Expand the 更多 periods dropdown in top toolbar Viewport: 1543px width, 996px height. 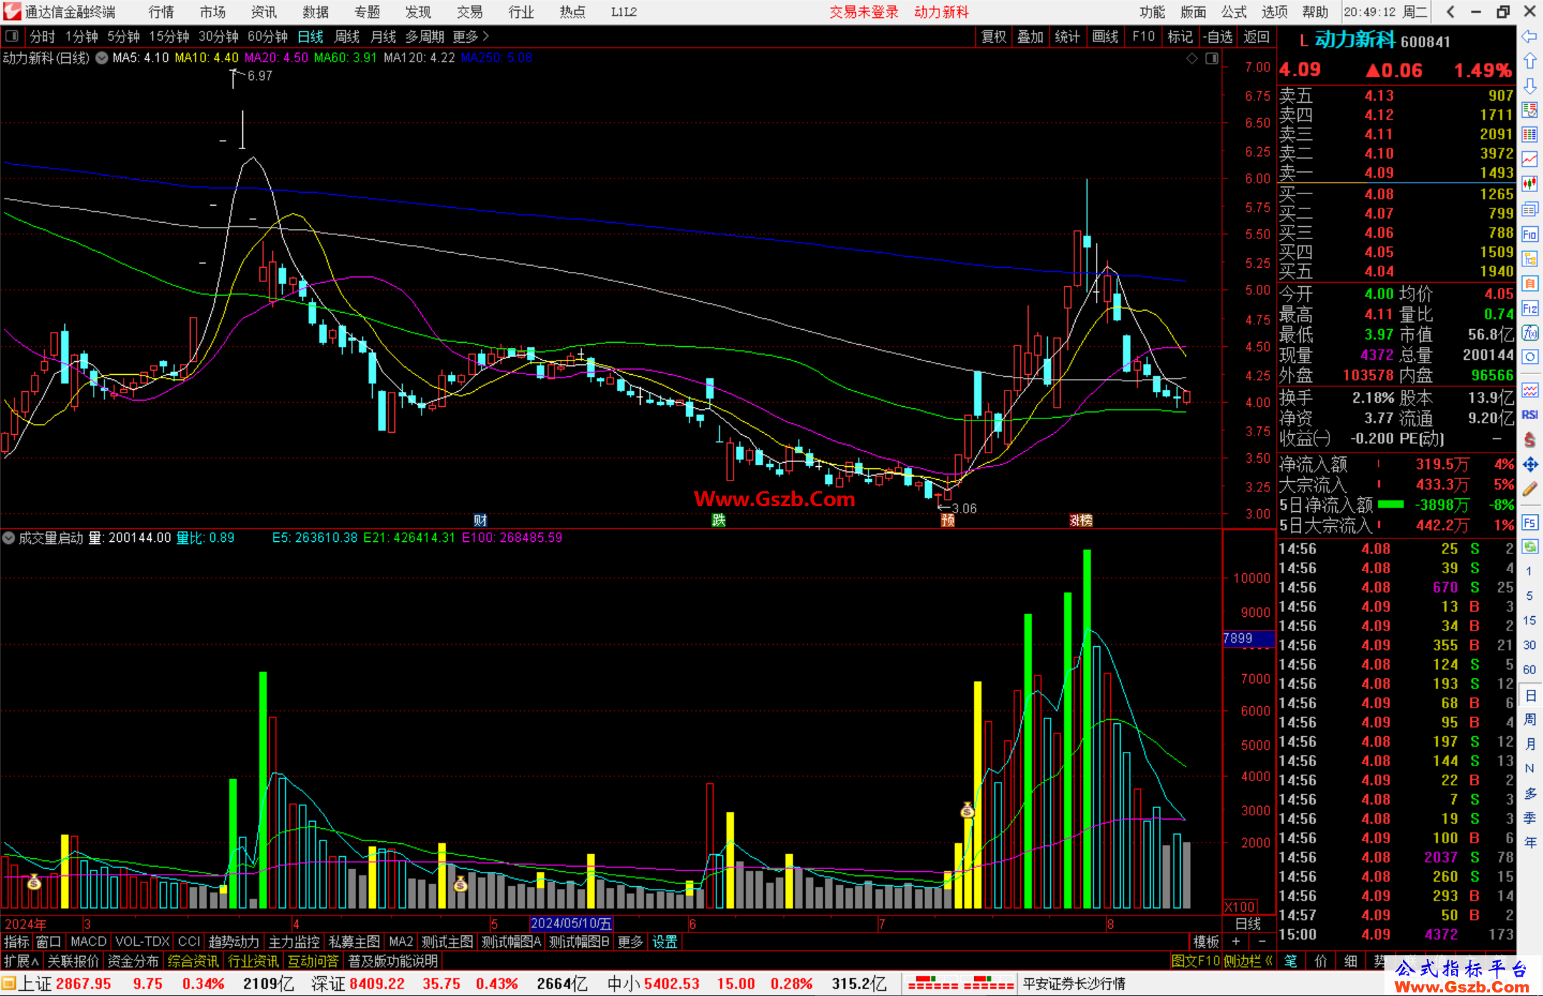tap(471, 36)
